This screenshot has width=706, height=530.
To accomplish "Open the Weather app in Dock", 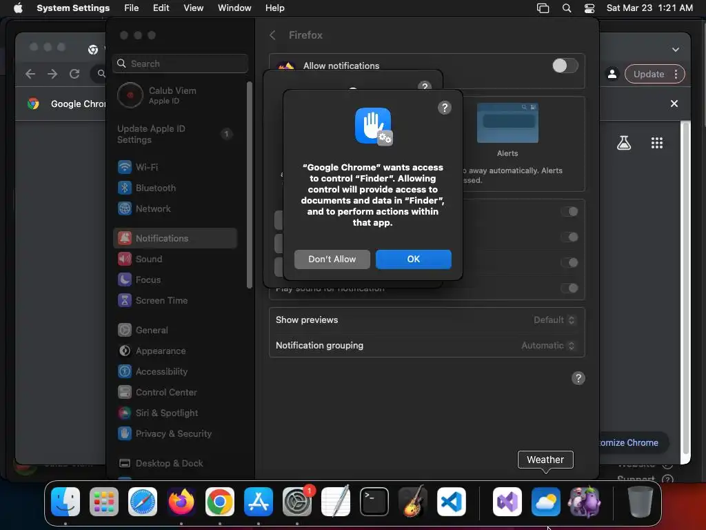I will [x=546, y=502].
